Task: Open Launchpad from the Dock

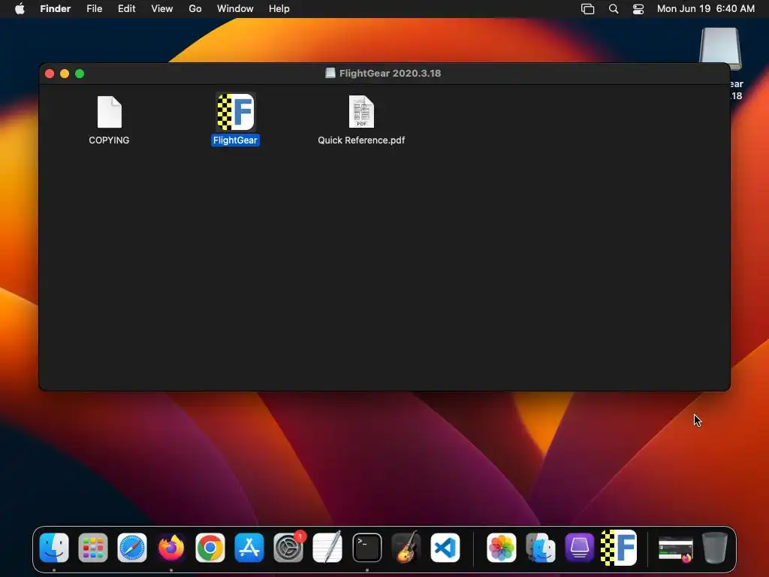Action: (93, 548)
